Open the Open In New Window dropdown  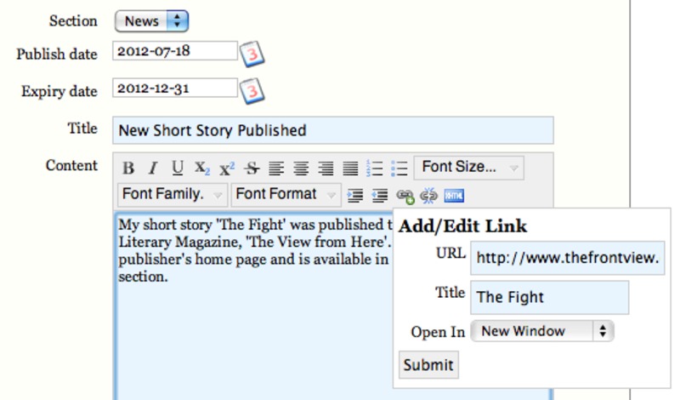[x=542, y=331]
